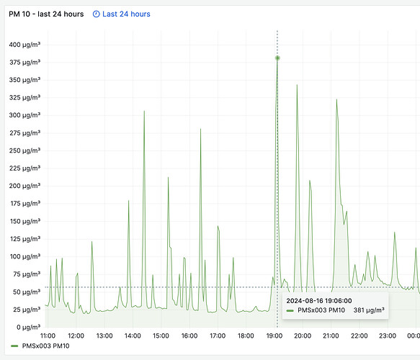Click the tooltip's green series indicator

pos(290,310)
